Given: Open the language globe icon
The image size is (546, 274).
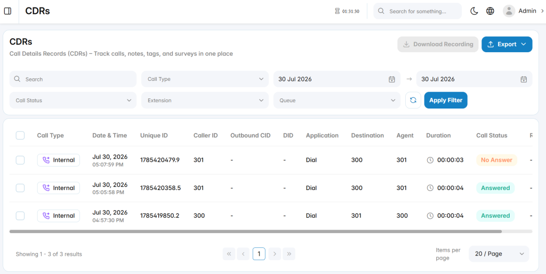Looking at the screenshot, I should (x=490, y=11).
